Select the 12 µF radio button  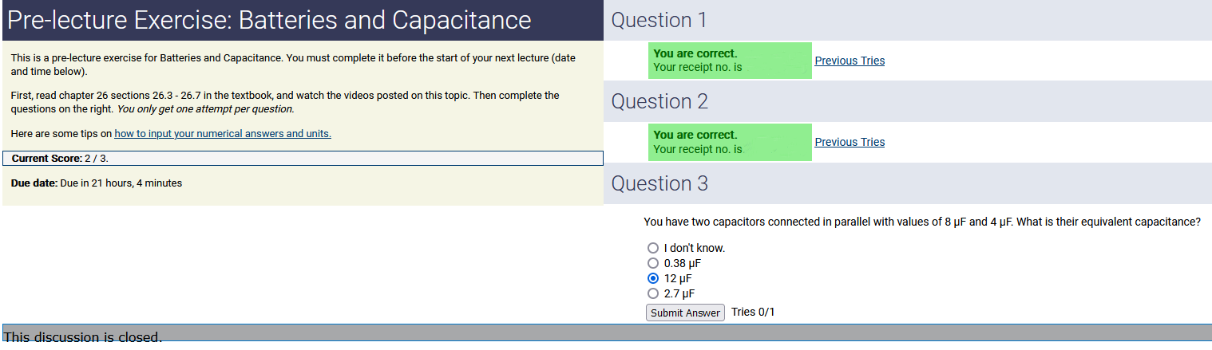pos(653,278)
